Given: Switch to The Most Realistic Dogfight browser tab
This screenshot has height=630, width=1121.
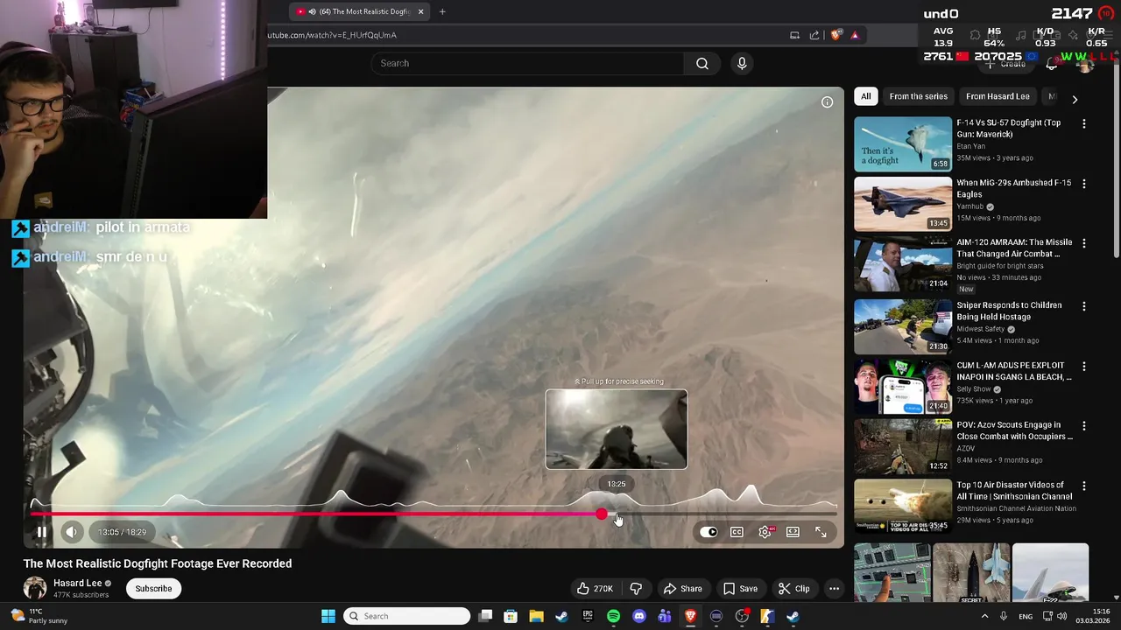Looking at the screenshot, I should tap(360, 11).
